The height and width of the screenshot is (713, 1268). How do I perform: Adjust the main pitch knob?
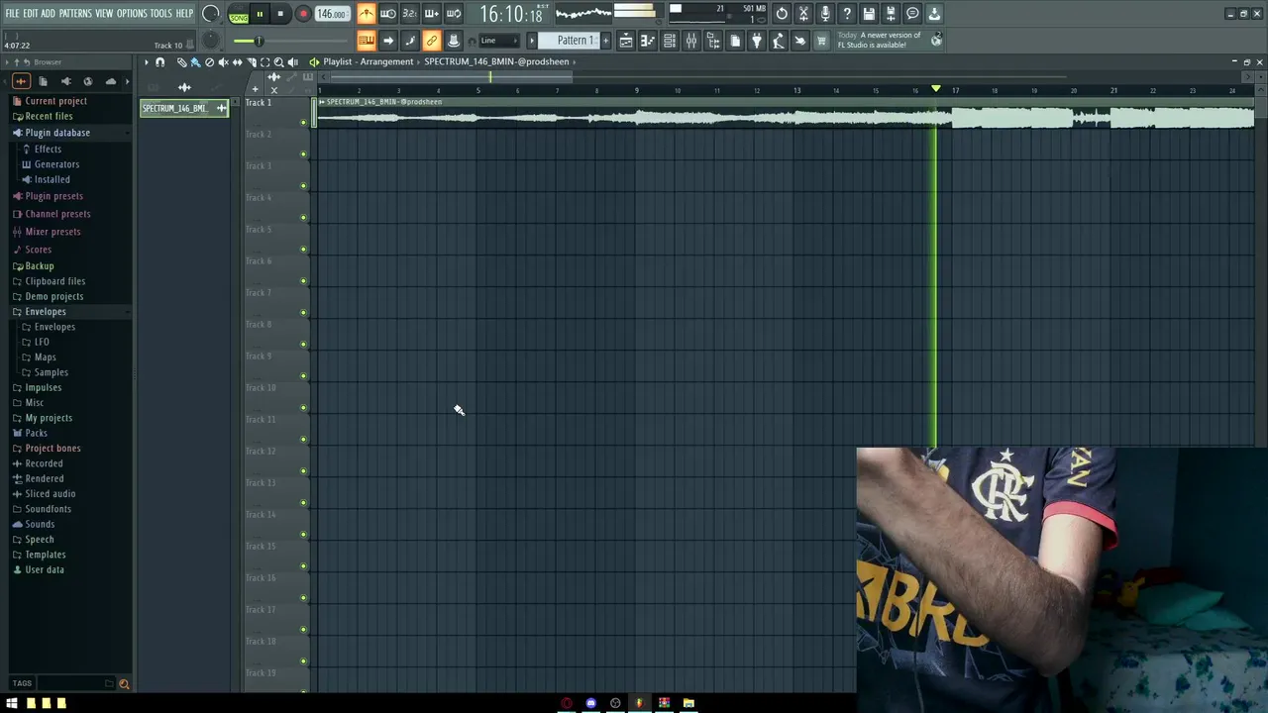pyautogui.click(x=210, y=41)
